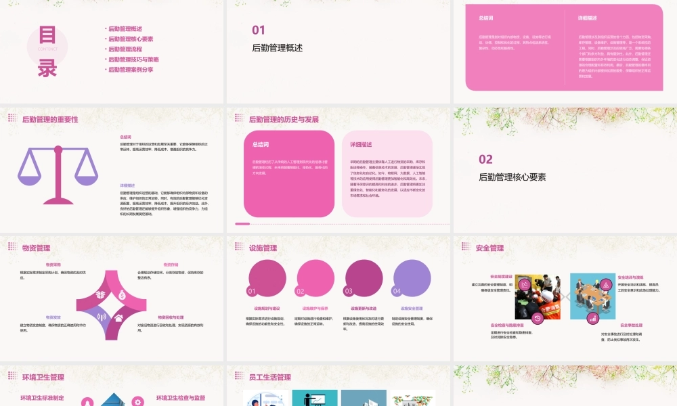Click the 设施管理 slide title
This screenshot has height=406, width=677.
pyautogui.click(x=263, y=248)
